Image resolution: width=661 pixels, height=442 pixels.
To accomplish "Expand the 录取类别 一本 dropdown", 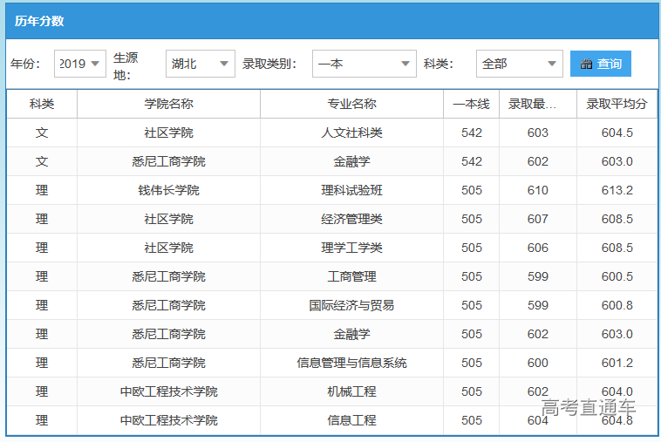I will 365,64.
